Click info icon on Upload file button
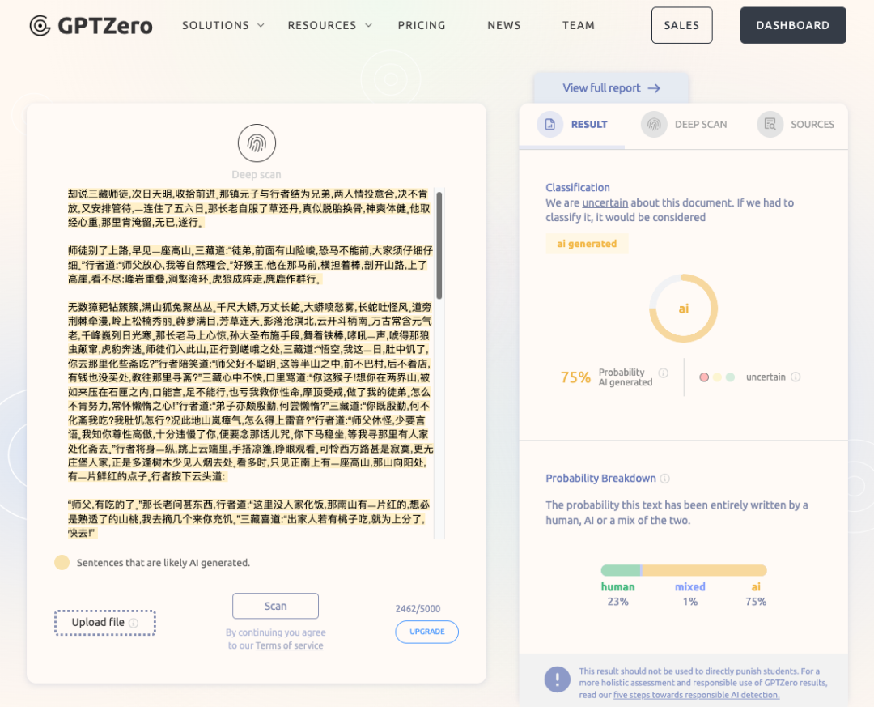The height and width of the screenshot is (707, 874). point(134,624)
